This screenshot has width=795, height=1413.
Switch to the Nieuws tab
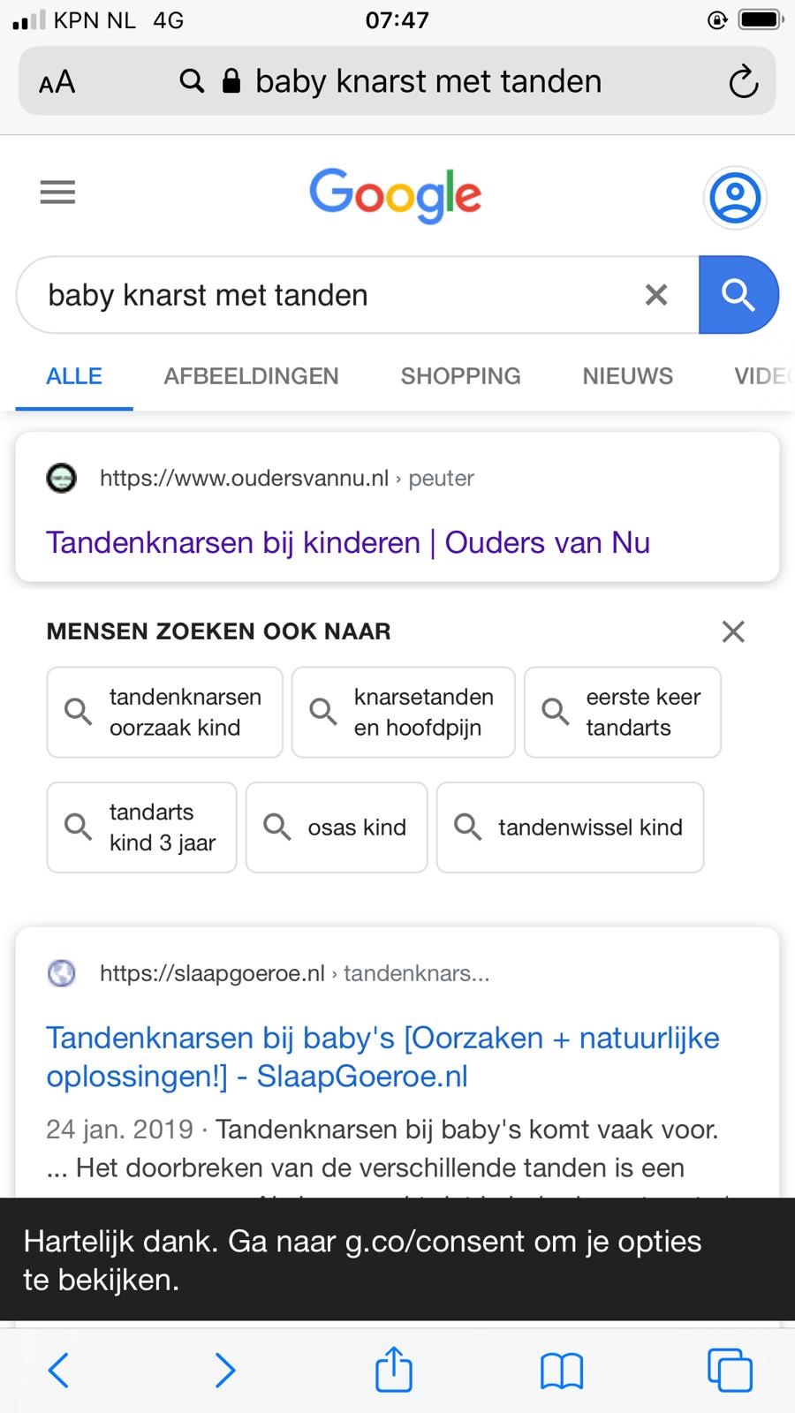click(x=627, y=376)
